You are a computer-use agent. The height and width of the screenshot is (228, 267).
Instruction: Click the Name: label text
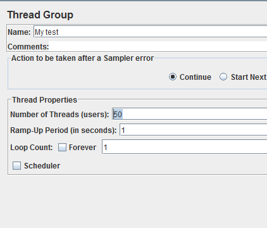pos(19,32)
